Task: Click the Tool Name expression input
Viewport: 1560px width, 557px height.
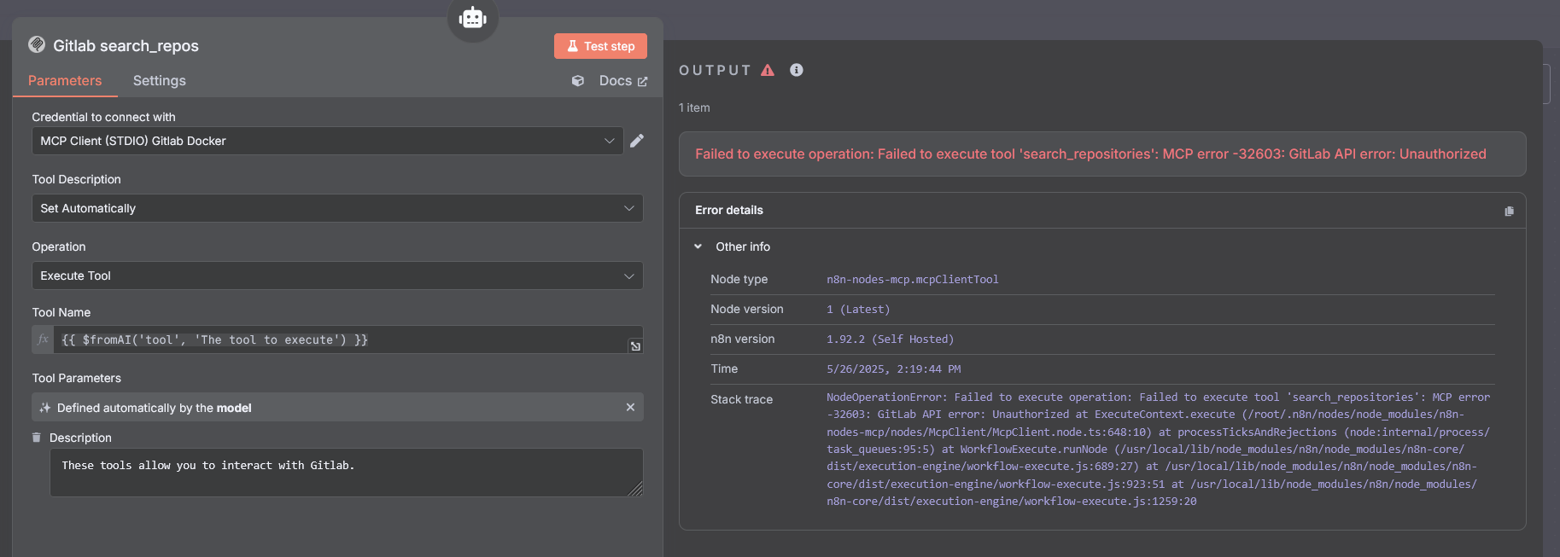Action: [x=342, y=339]
